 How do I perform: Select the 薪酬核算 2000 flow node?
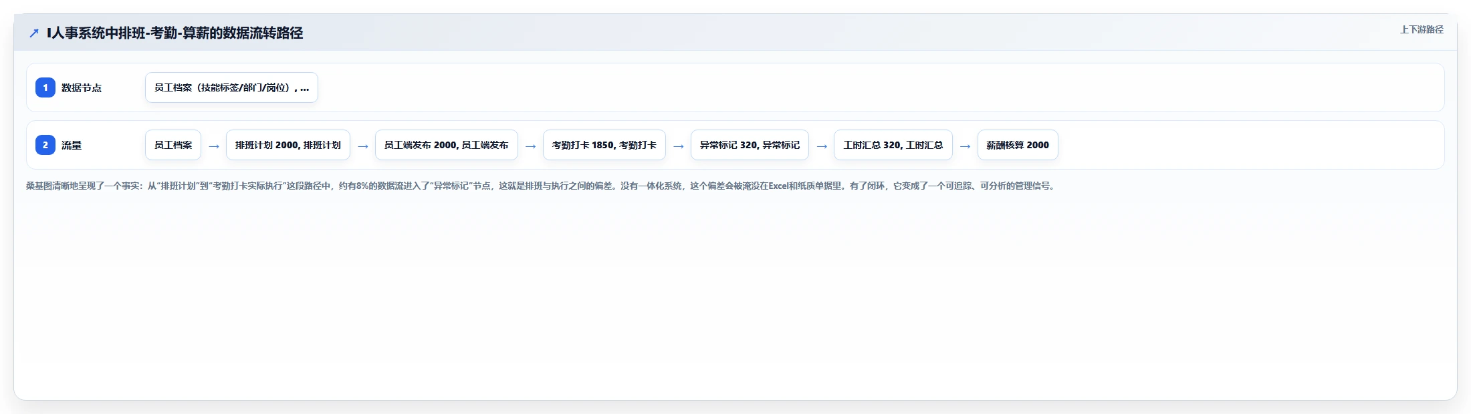[1018, 145]
